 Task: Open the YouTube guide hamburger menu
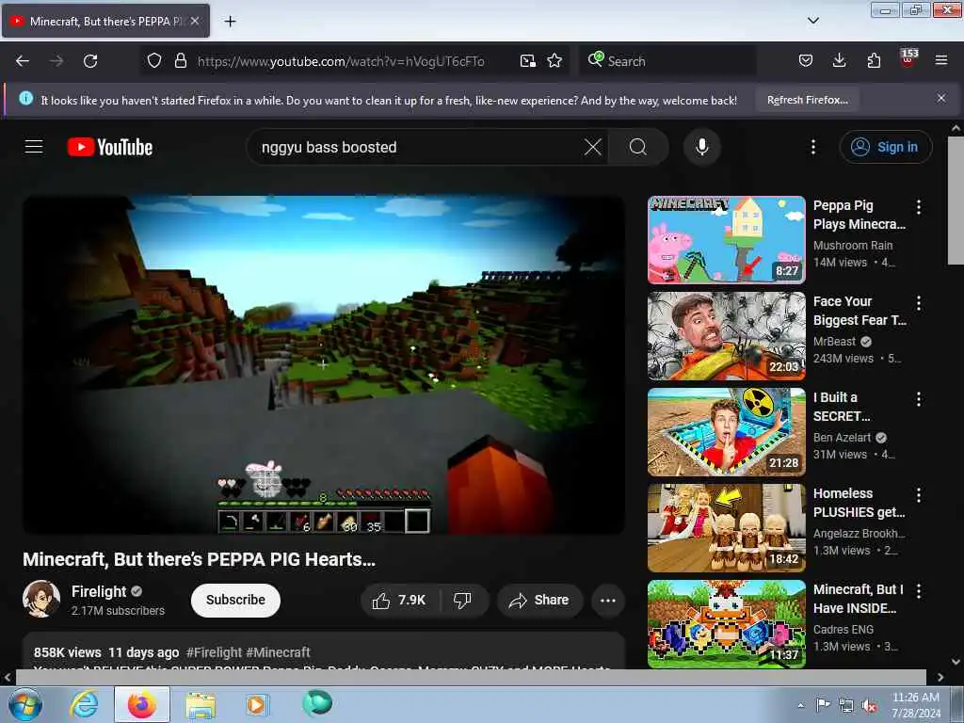pos(34,147)
